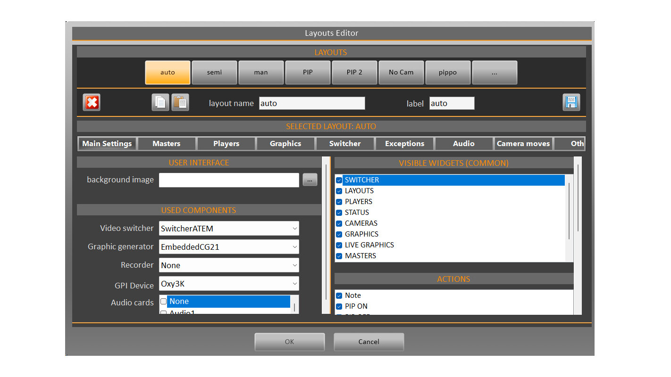Click the floppy disk save icon
671x377 pixels.
(x=571, y=102)
